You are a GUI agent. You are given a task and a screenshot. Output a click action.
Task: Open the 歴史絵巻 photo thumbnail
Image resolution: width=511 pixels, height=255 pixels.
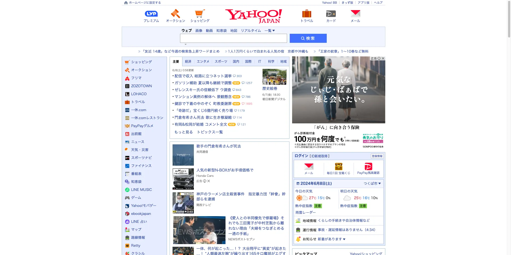pyautogui.click(x=274, y=77)
